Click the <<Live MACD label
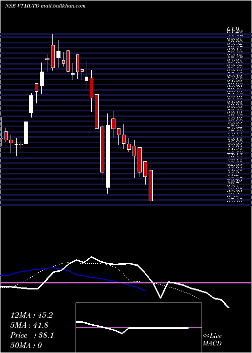Viewport: 252px width, 353px height. pos(212,340)
